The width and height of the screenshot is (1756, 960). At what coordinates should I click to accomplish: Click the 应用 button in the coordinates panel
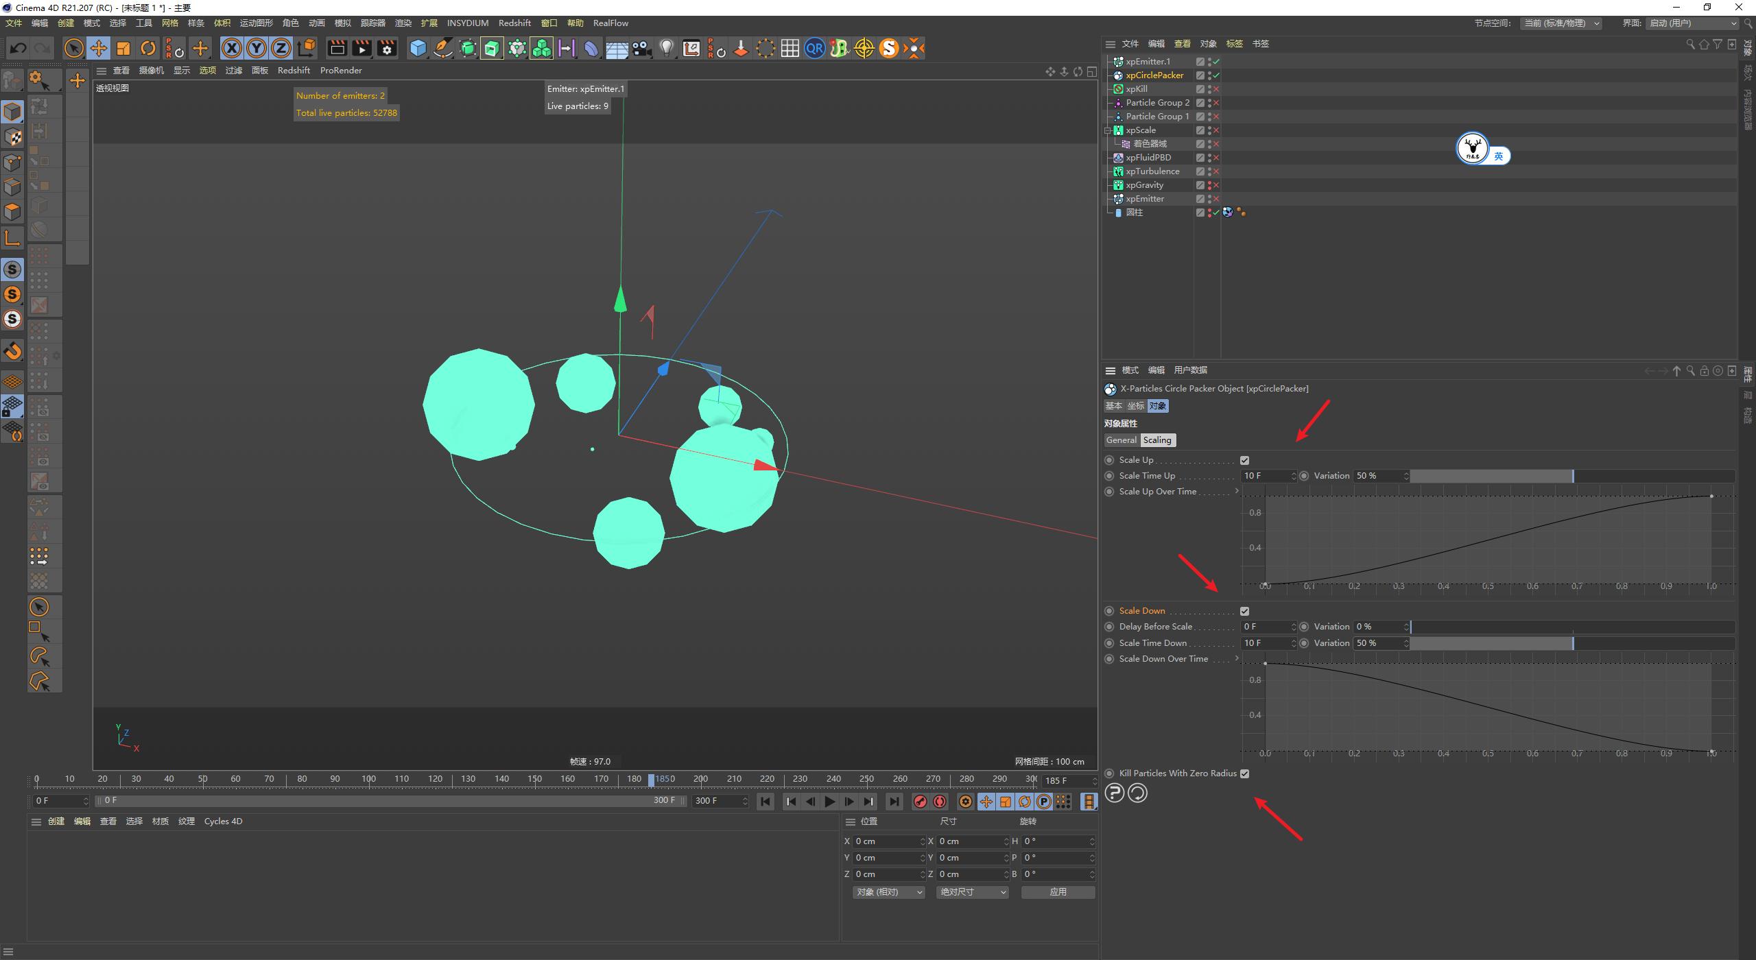1058,891
